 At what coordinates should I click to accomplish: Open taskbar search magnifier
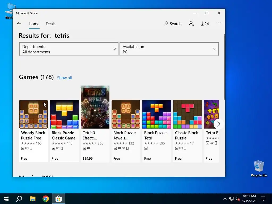(x=19, y=199)
